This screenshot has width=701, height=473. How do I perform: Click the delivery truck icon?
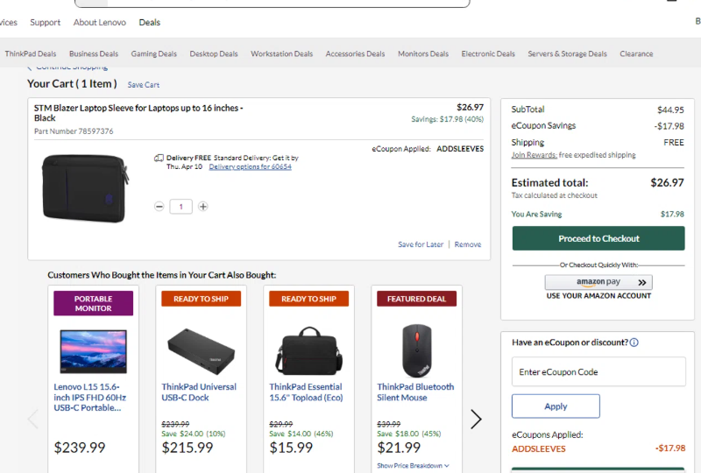pos(159,158)
